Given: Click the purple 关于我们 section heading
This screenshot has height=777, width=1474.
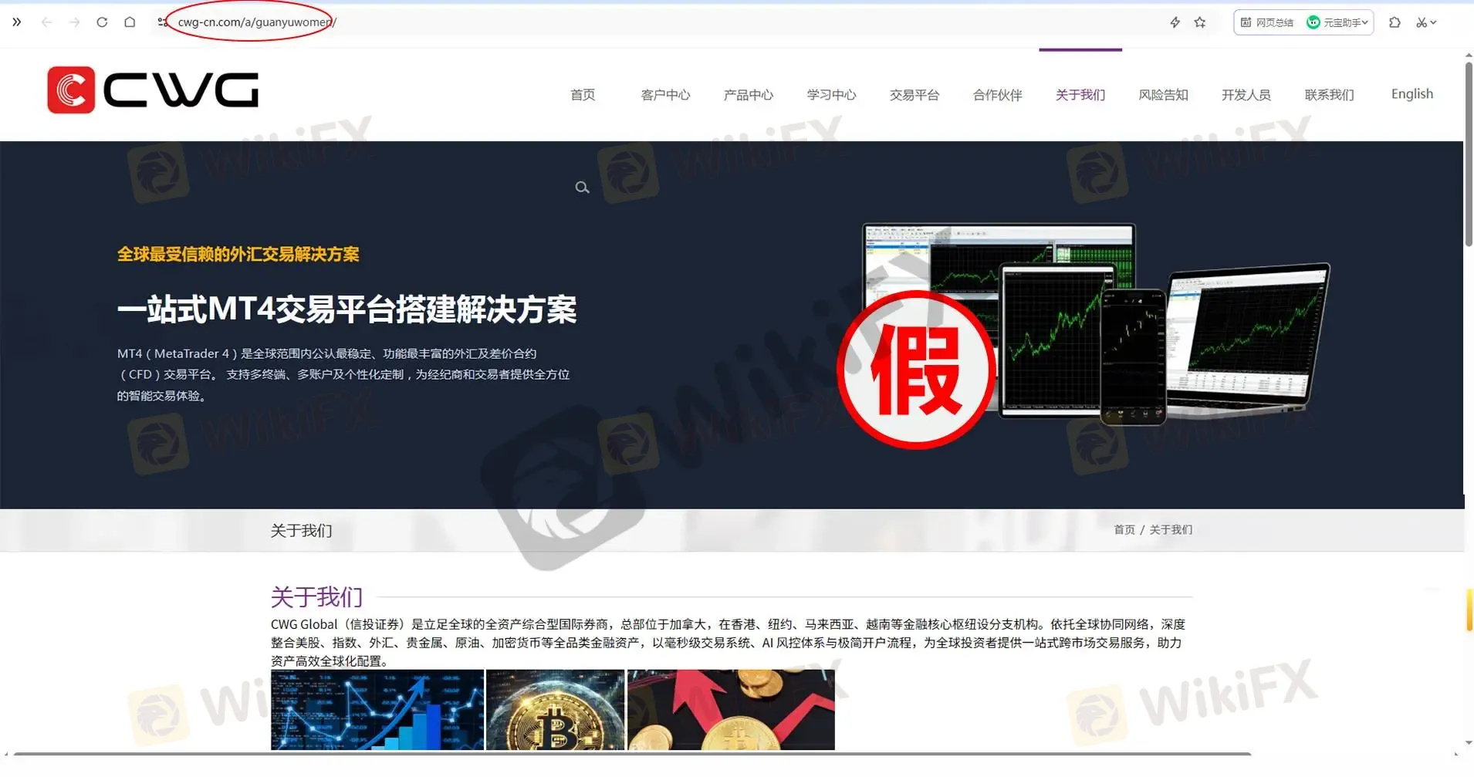Looking at the screenshot, I should coord(316,596).
